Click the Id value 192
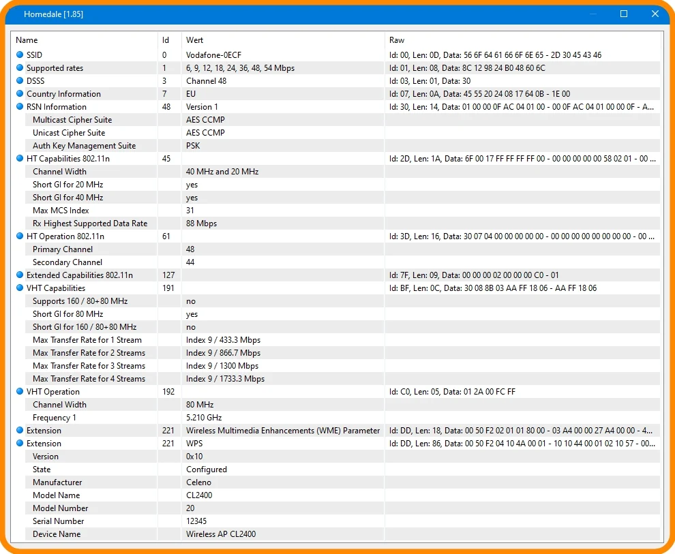The width and height of the screenshot is (675, 554). click(x=168, y=391)
